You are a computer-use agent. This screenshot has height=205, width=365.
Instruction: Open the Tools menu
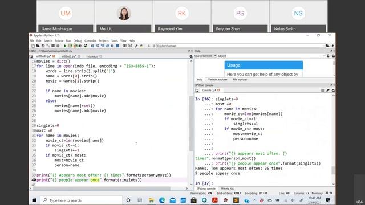(x=115, y=40)
